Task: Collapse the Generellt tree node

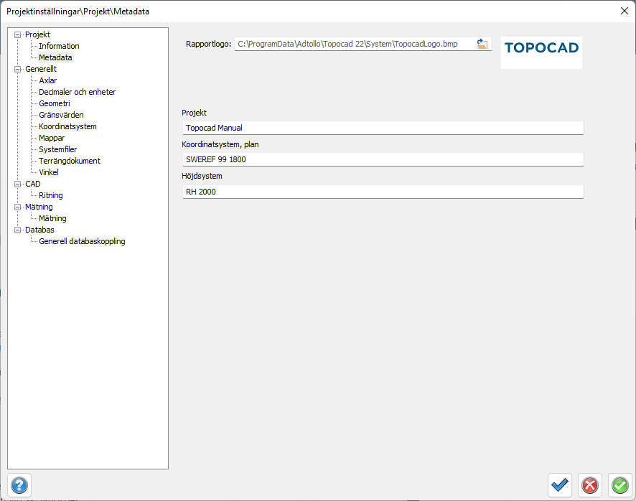Action: 19,69
